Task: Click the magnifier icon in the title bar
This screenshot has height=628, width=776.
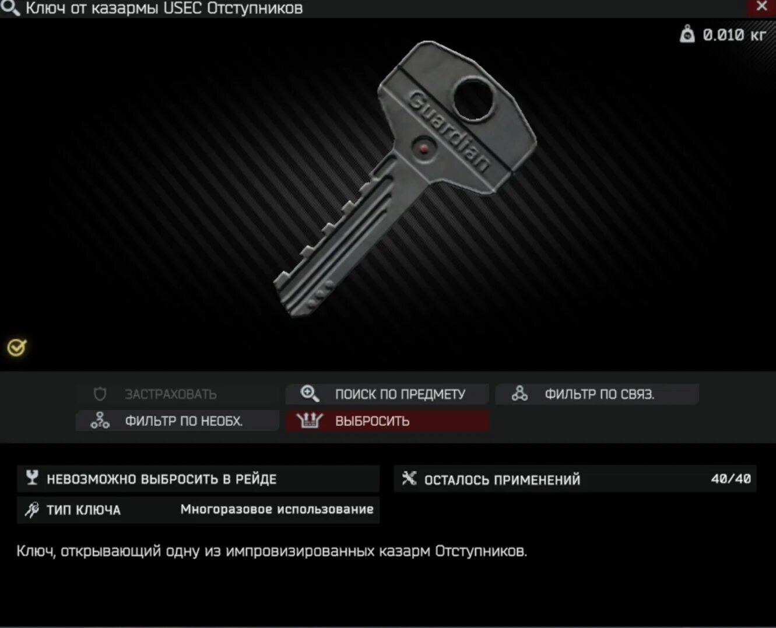Action: coord(10,8)
